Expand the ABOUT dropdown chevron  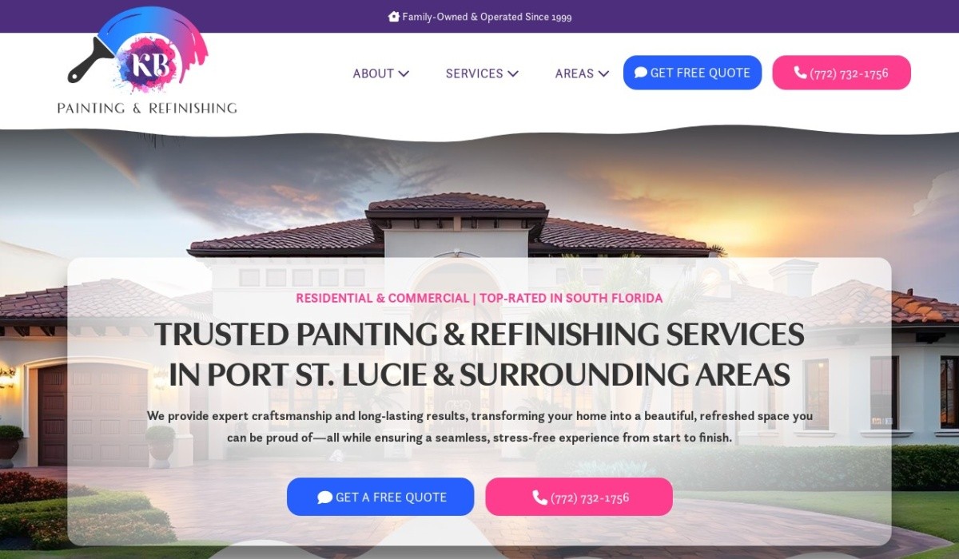pyautogui.click(x=404, y=73)
